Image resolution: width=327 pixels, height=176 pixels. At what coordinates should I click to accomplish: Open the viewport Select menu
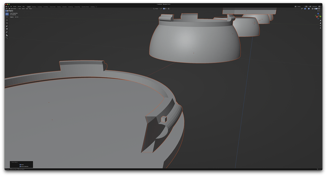tap(23, 9)
